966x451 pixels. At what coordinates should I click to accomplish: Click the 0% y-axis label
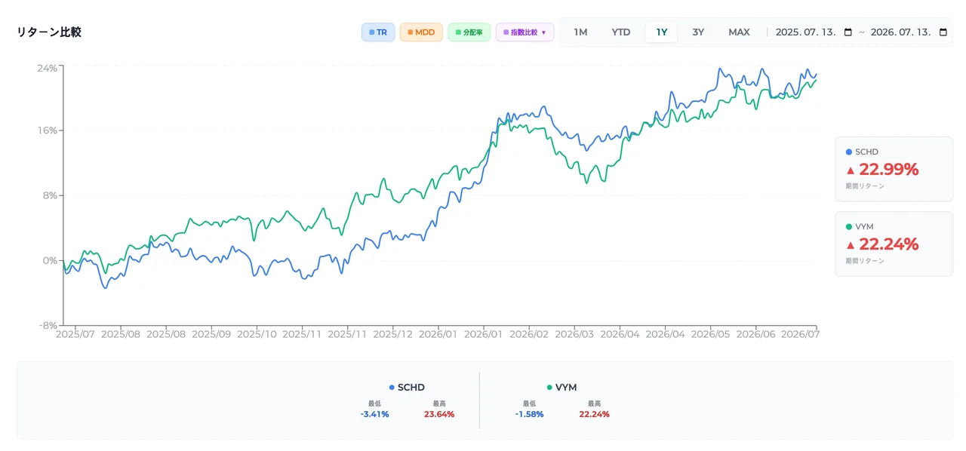pyautogui.click(x=49, y=260)
